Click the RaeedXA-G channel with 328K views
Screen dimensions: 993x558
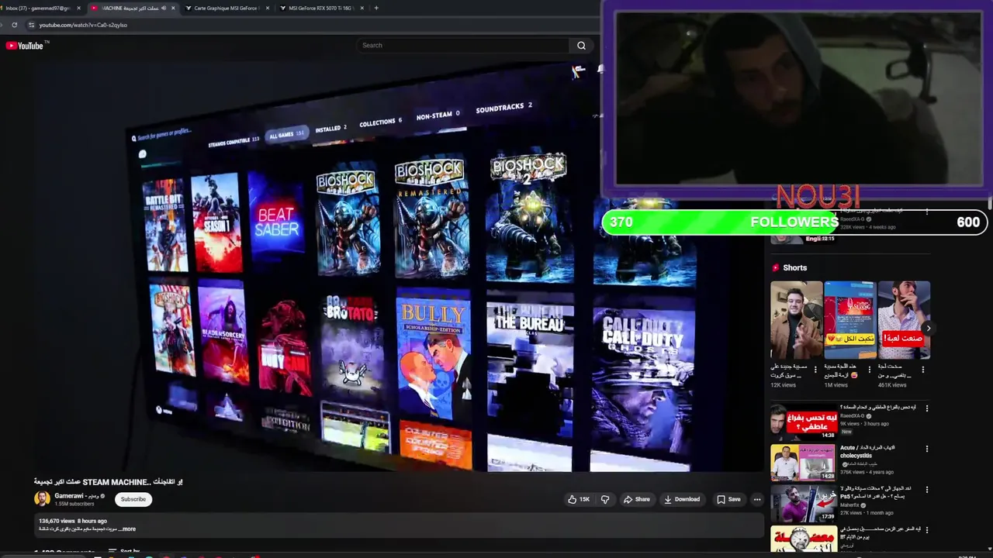click(852, 219)
